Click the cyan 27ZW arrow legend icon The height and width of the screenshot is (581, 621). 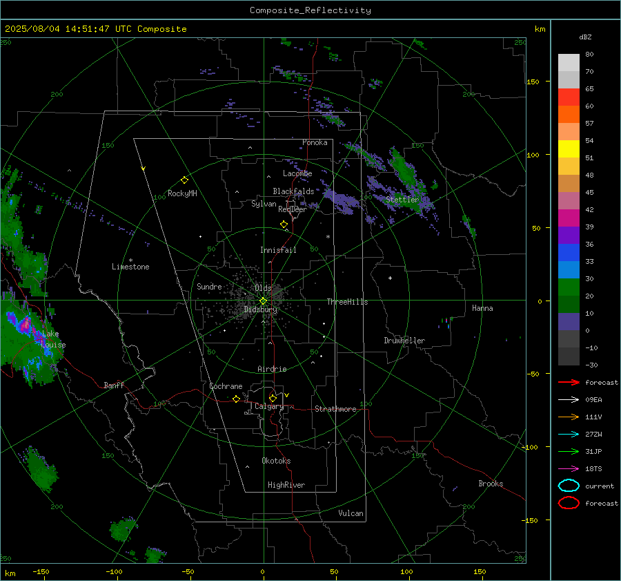tap(569, 435)
